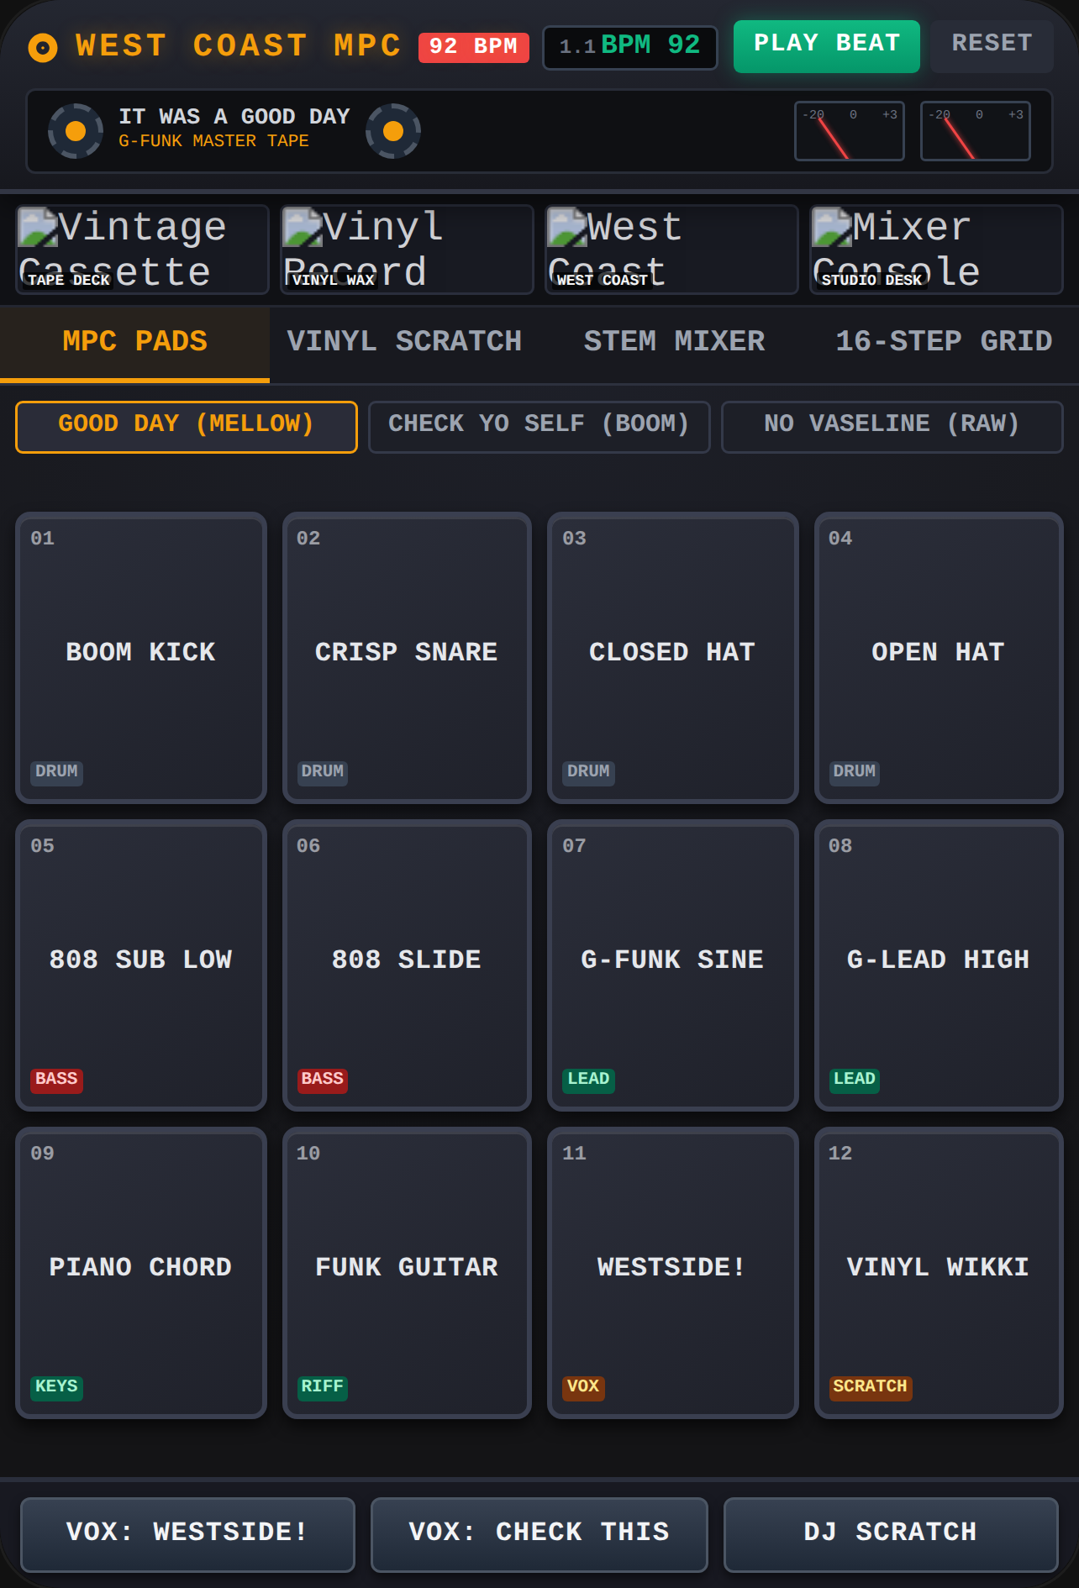The image size is (1079, 1588).
Task: Hit the Westside! vocal pad
Action: tap(672, 1273)
